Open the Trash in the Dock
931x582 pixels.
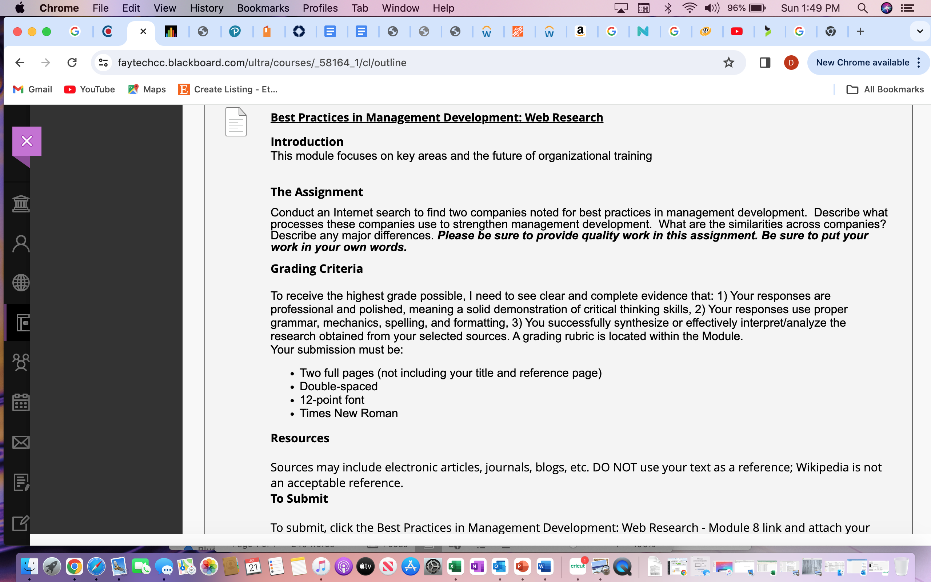(x=901, y=566)
